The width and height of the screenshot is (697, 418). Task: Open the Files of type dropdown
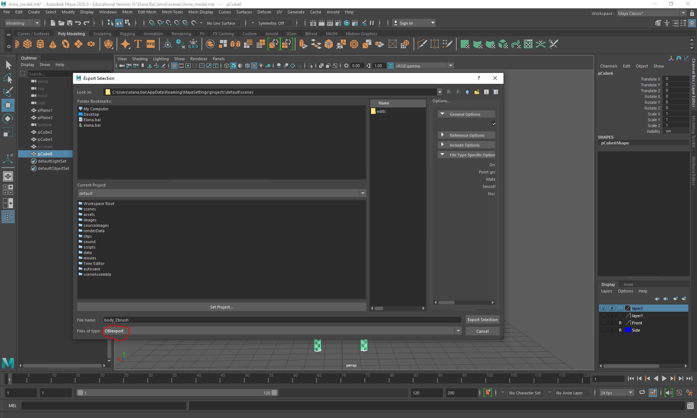(x=458, y=331)
